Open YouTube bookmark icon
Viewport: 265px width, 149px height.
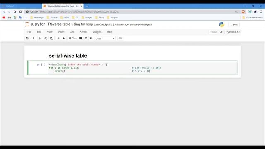[4, 17]
